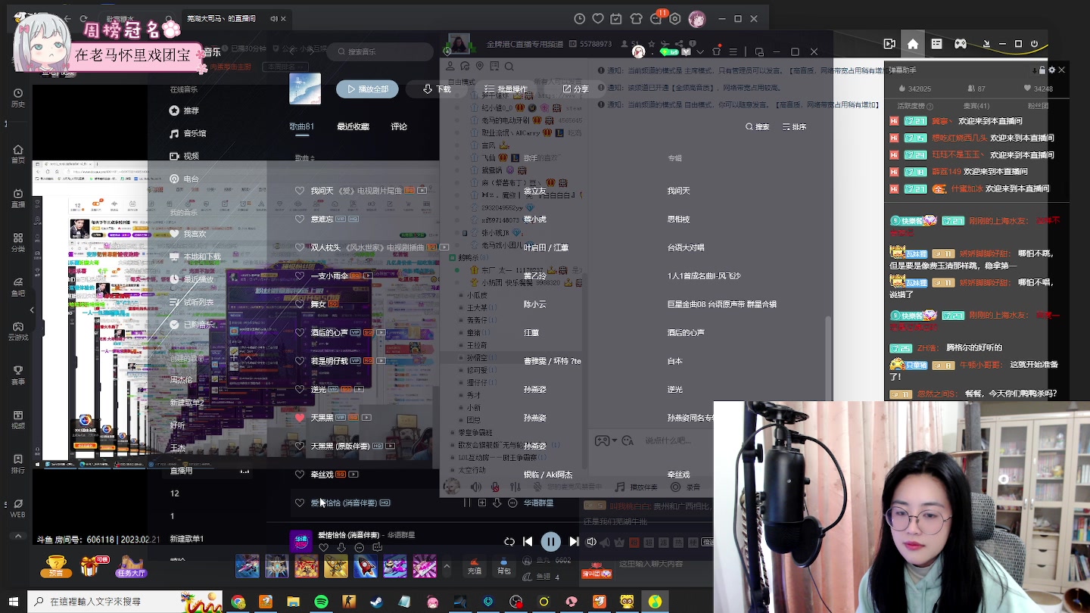Open Spotify from the Windows taskbar

click(x=321, y=602)
